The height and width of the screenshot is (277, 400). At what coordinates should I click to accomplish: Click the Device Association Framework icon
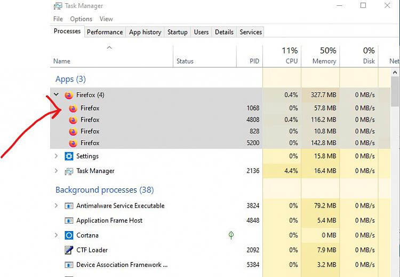coord(69,265)
